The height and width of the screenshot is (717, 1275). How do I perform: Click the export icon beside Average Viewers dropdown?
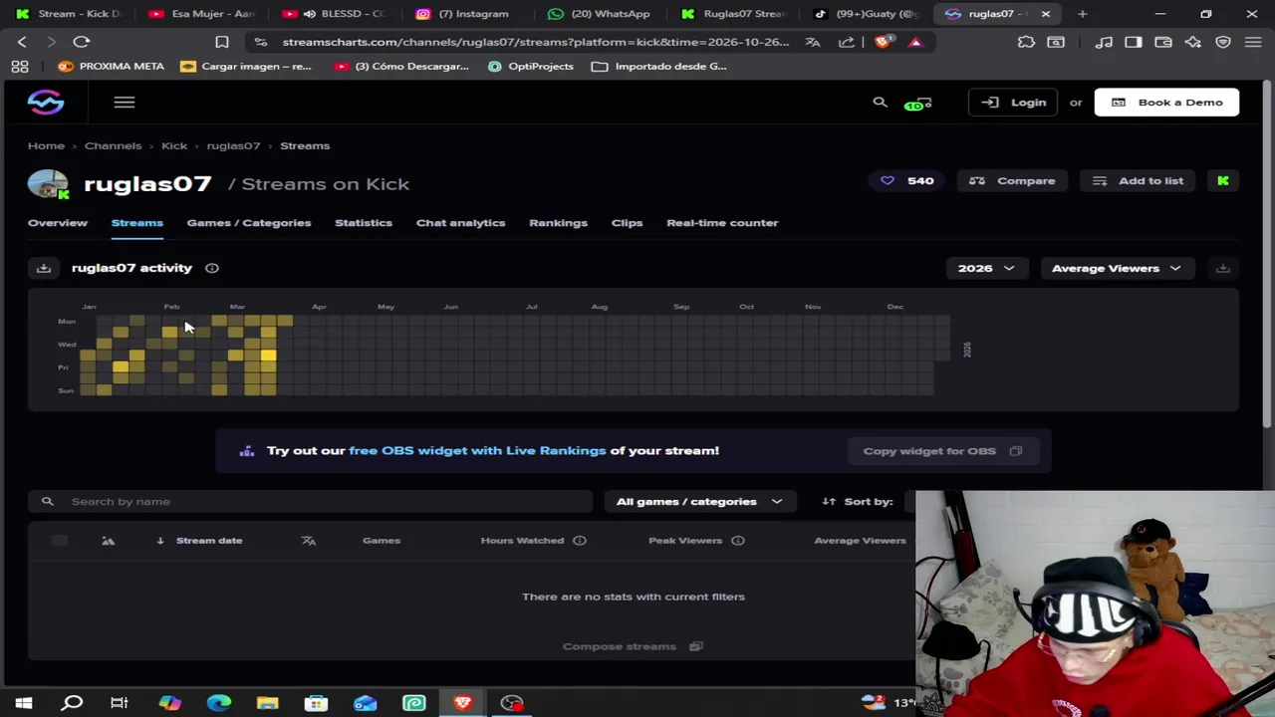click(1222, 268)
